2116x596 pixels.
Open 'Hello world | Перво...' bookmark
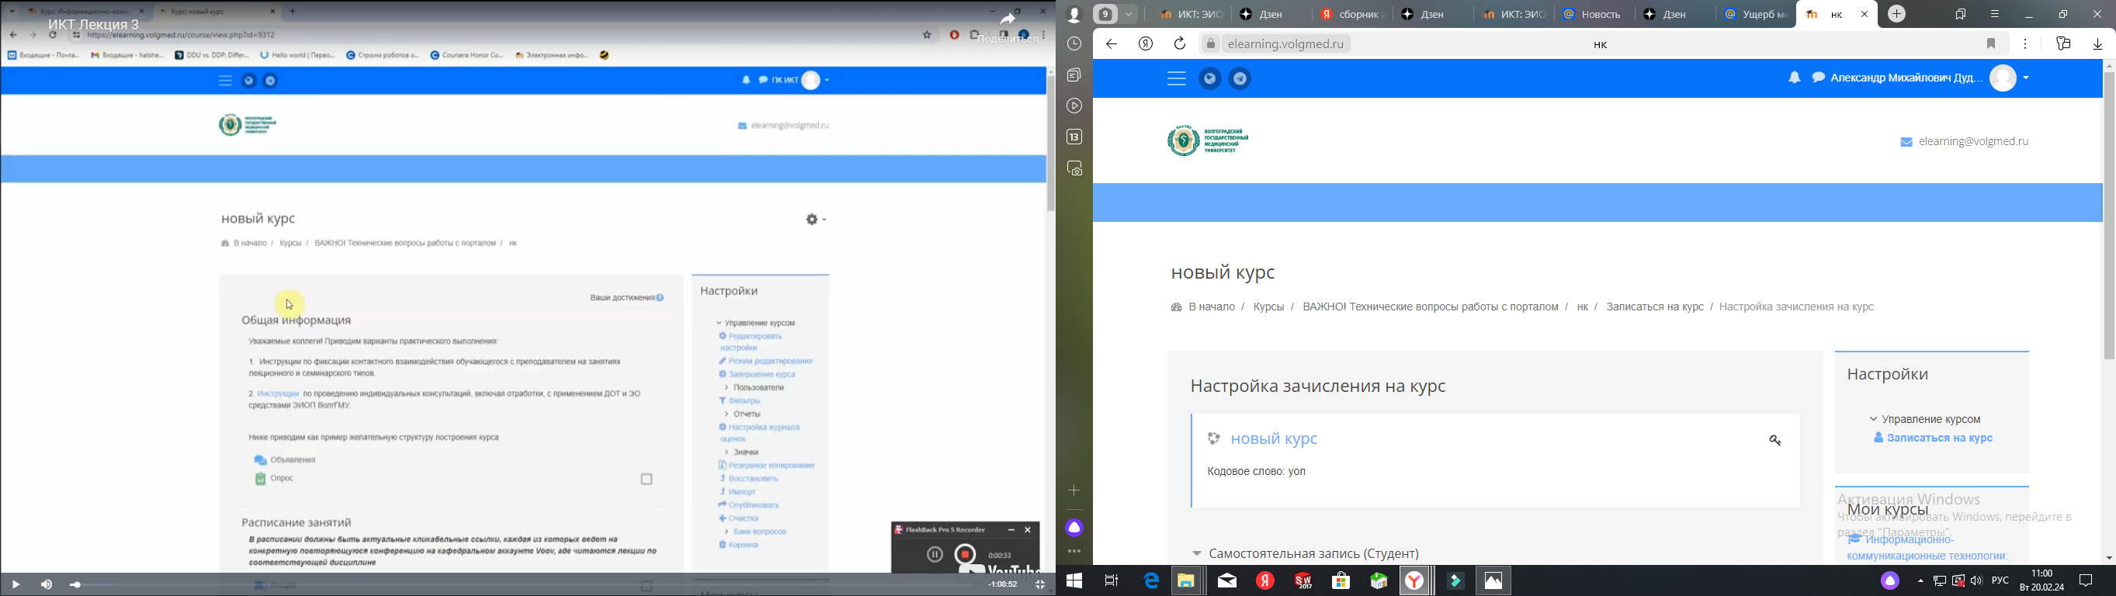pos(297,55)
